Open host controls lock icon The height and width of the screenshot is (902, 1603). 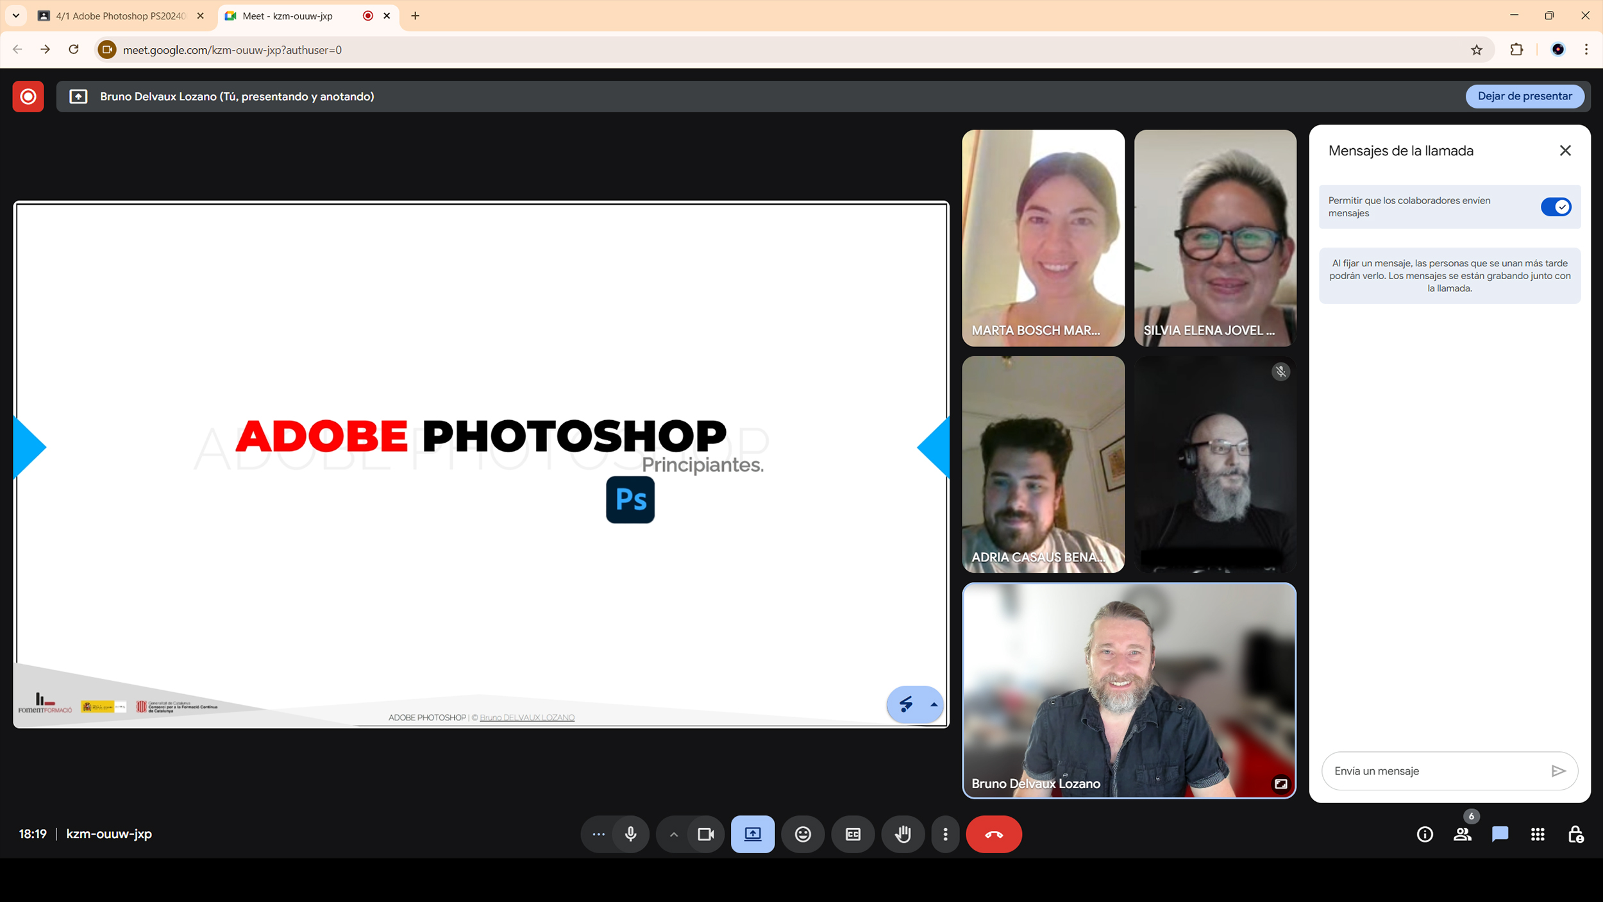pyautogui.click(x=1575, y=834)
